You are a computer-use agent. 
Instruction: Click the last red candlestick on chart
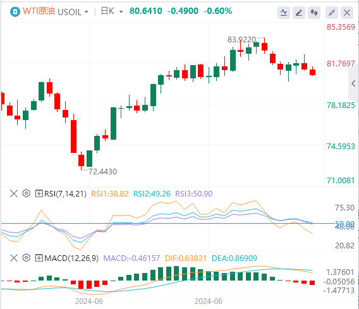(x=312, y=72)
